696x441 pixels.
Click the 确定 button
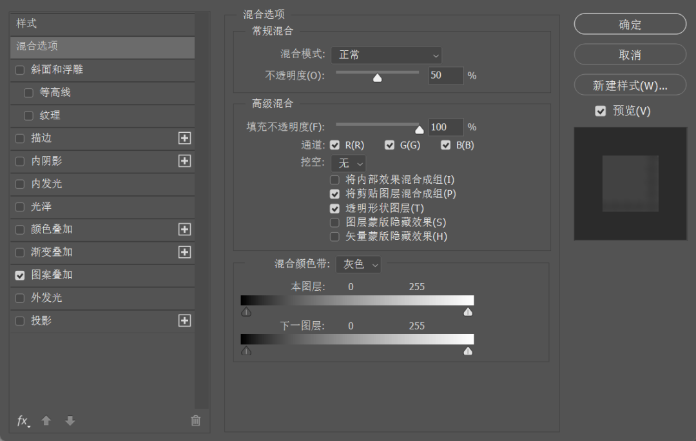coord(630,24)
